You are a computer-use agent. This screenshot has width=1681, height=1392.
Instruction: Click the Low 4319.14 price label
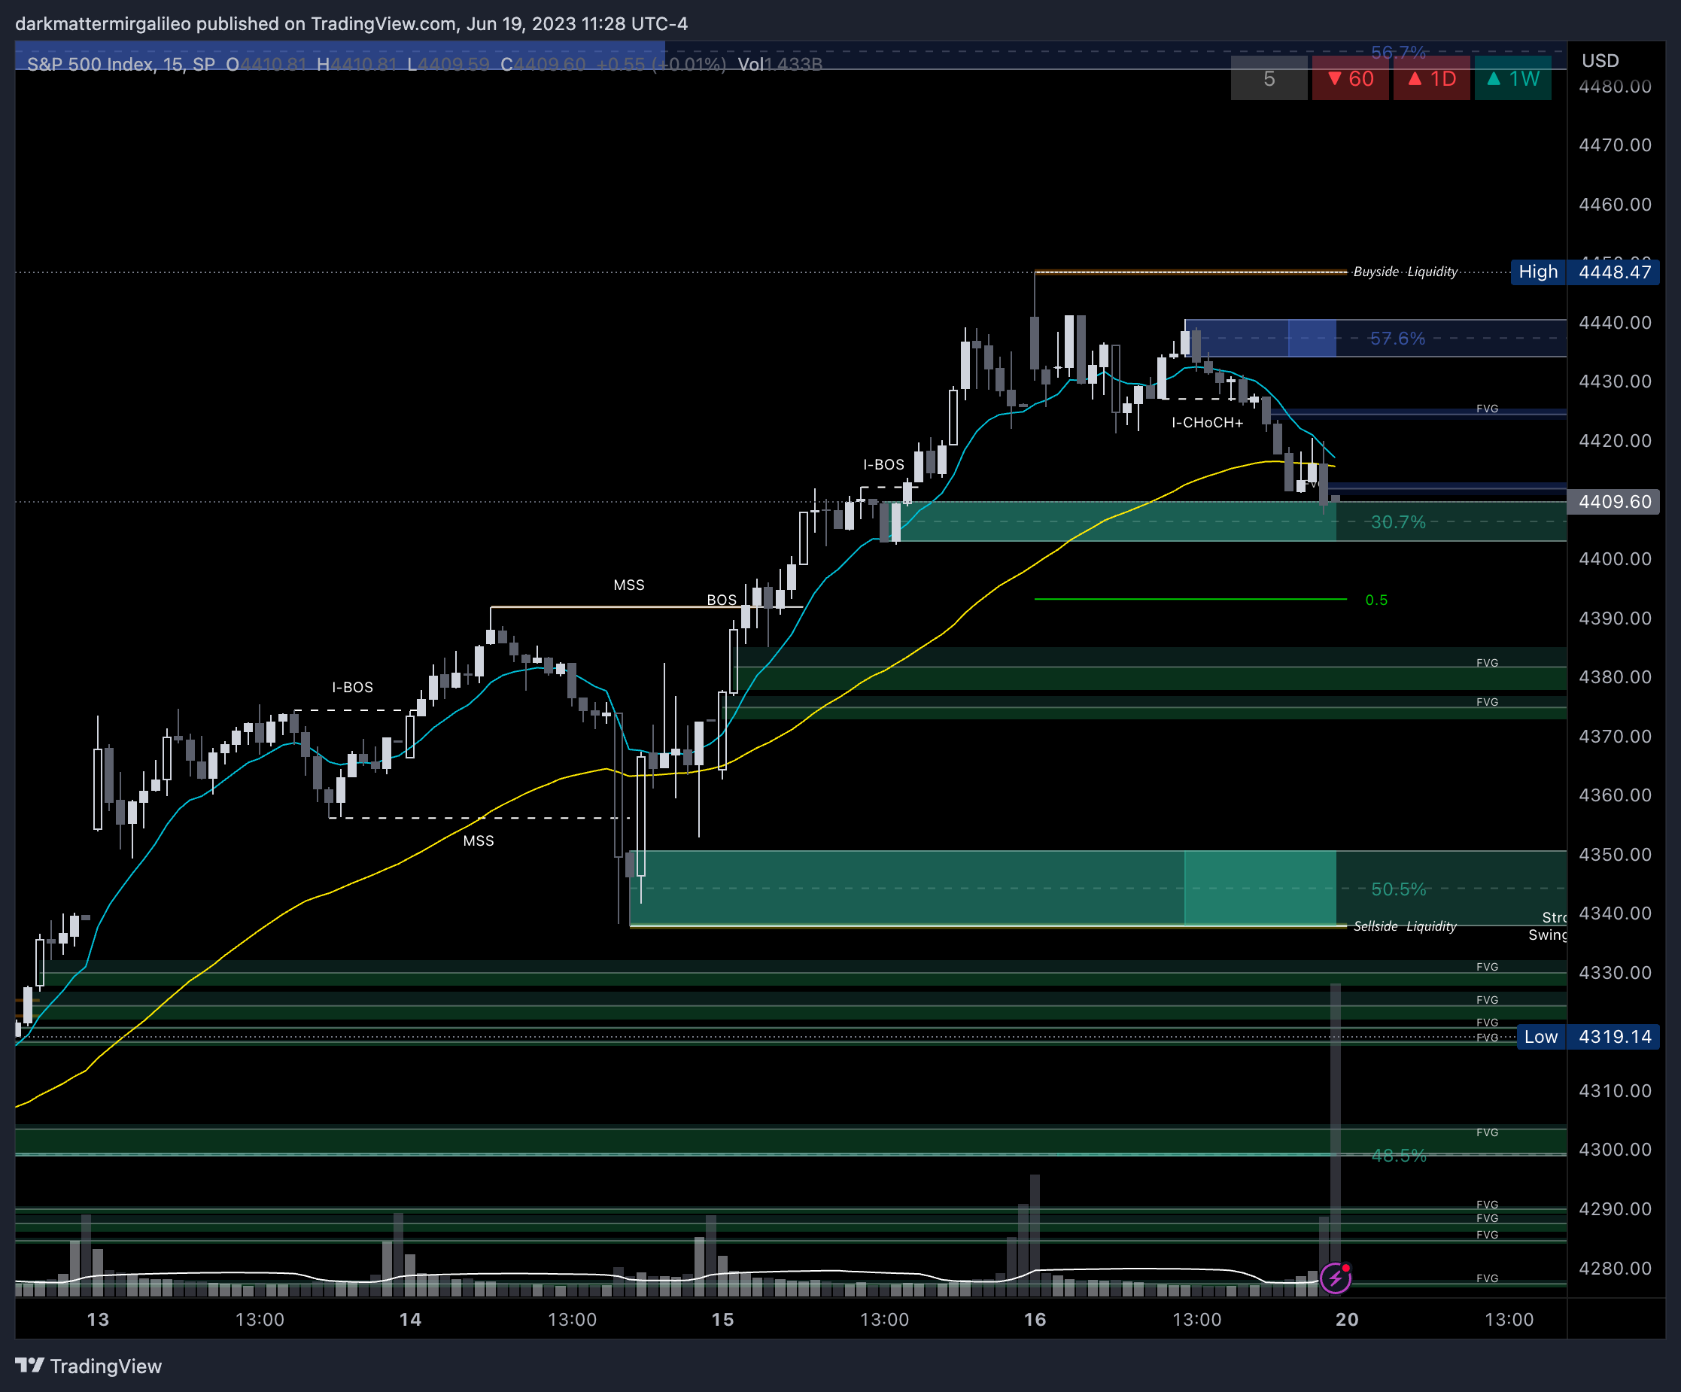point(1588,1037)
